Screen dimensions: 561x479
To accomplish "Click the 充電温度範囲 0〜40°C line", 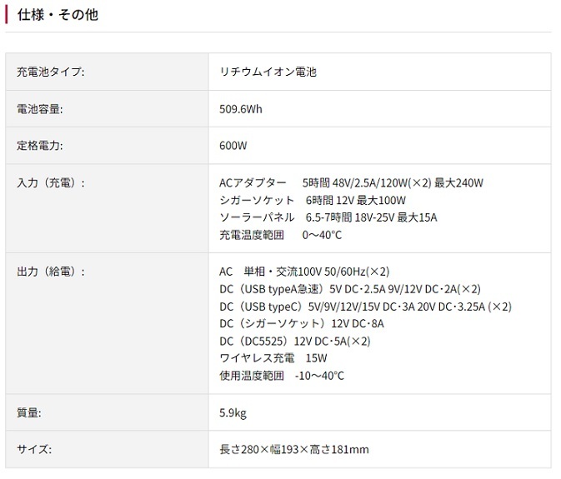I will pos(281,235).
